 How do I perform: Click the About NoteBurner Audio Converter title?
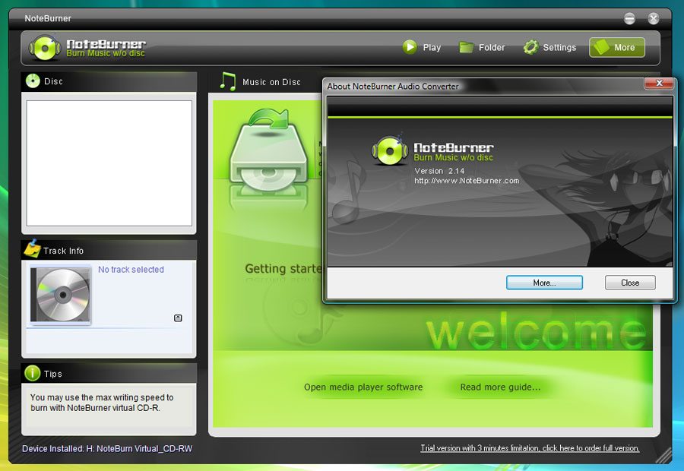click(x=393, y=87)
